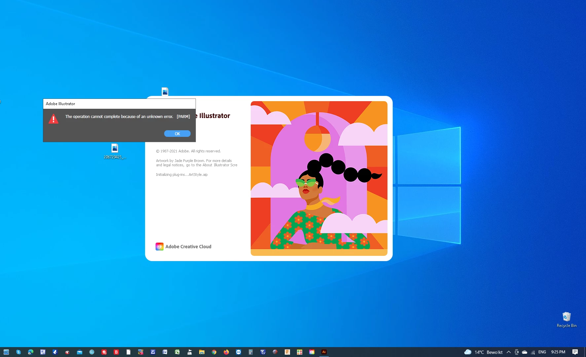586x357 pixels.
Task: Open OneDrive from the system tray
Action: 525,352
